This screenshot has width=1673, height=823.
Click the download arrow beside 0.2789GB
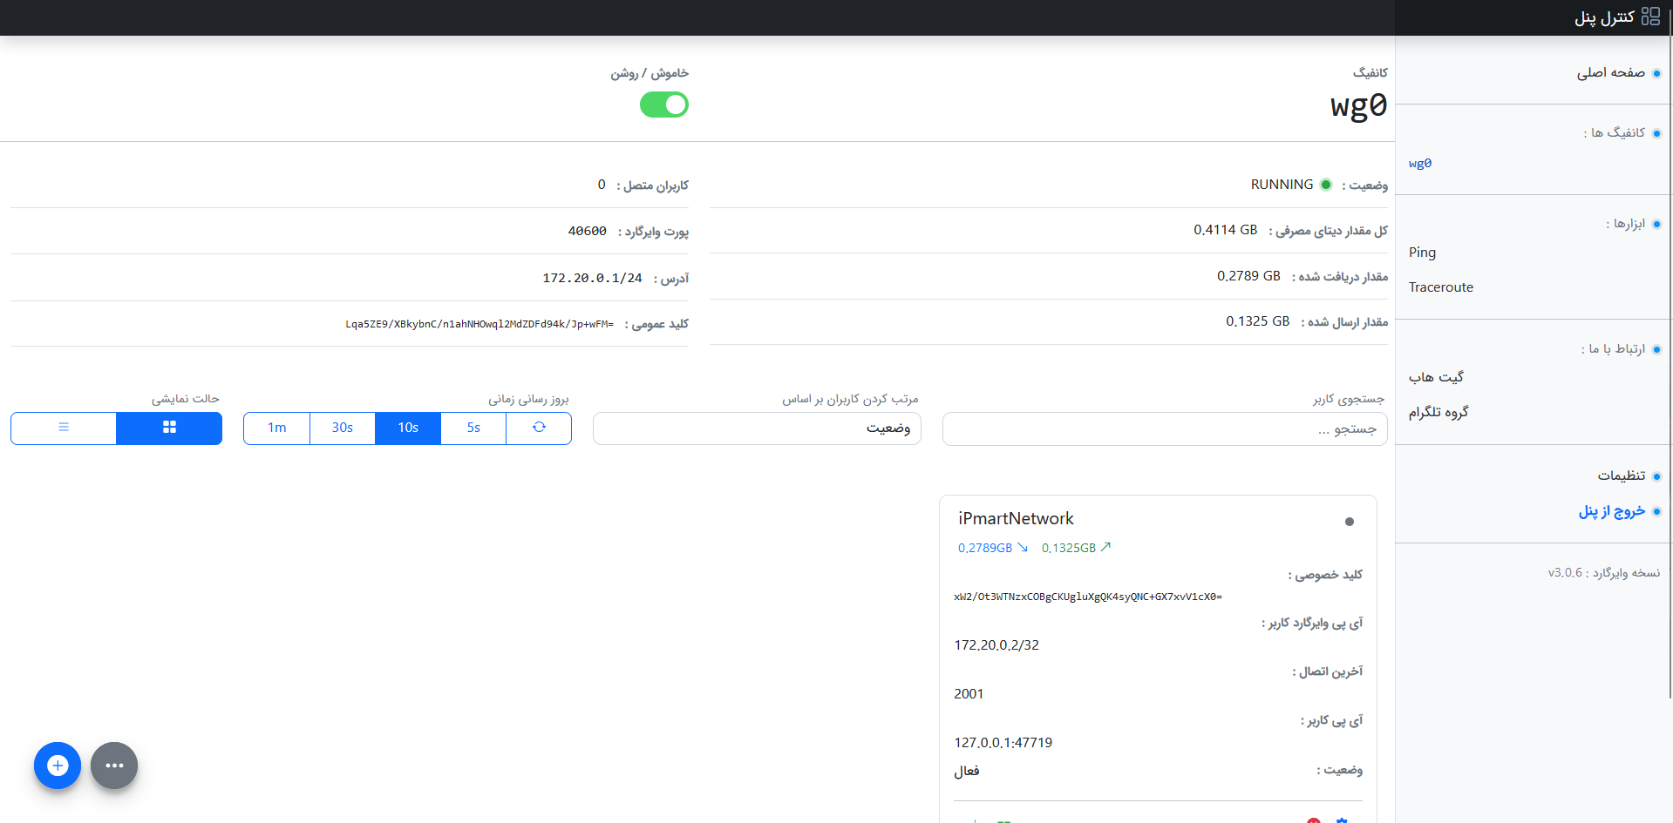pos(1023,547)
